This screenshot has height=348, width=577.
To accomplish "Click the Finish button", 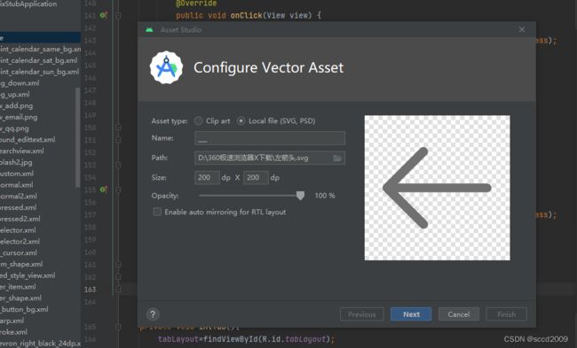I will (506, 314).
